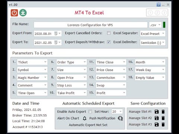
Task: Open parameter 13 Commission dropdown
Action: pos(111,77)
